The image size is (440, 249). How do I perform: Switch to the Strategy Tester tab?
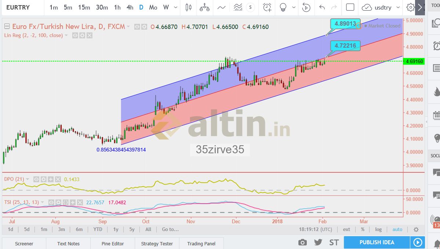[157, 243]
